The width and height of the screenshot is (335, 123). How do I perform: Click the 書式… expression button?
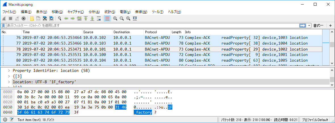click(318, 26)
